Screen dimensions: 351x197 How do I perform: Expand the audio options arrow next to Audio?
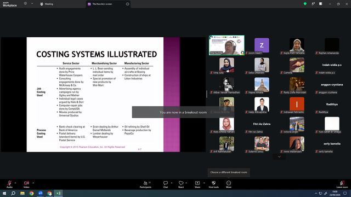(15, 183)
